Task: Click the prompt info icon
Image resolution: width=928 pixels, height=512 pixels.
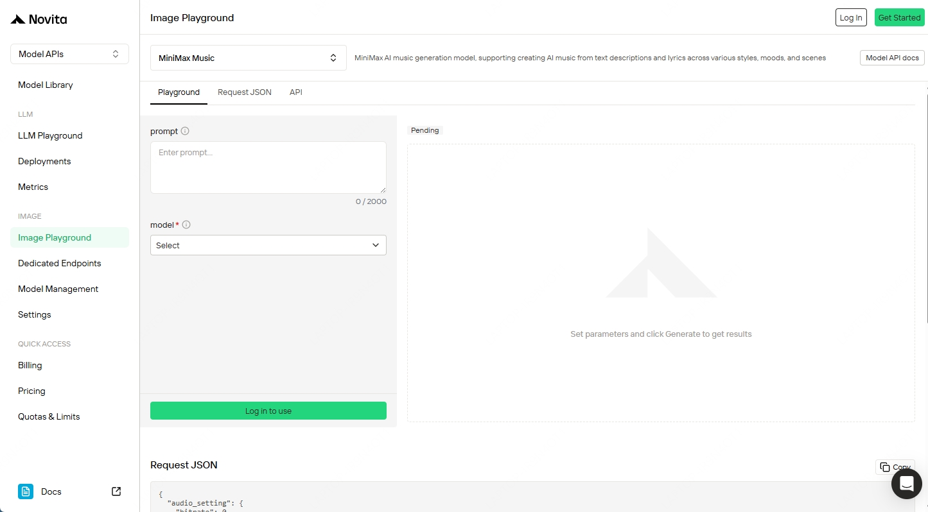Action: coord(185,131)
